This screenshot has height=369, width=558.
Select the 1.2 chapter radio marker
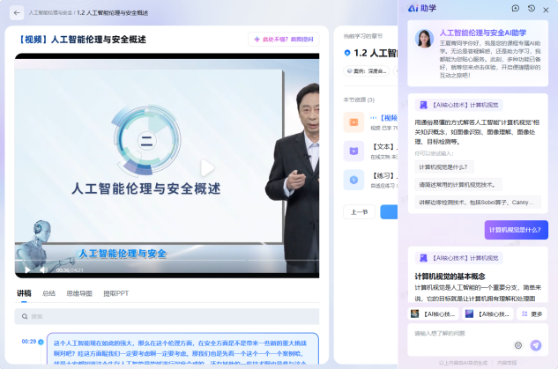coord(347,53)
